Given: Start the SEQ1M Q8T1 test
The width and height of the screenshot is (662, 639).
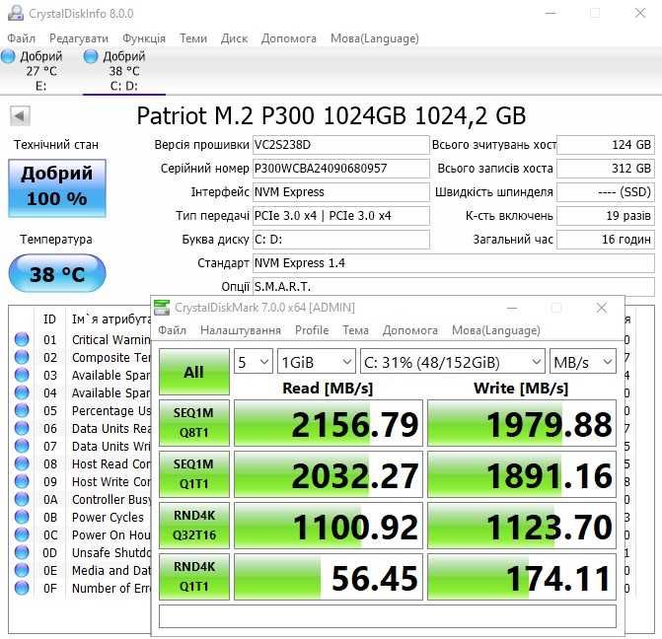Looking at the screenshot, I should pyautogui.click(x=194, y=423).
